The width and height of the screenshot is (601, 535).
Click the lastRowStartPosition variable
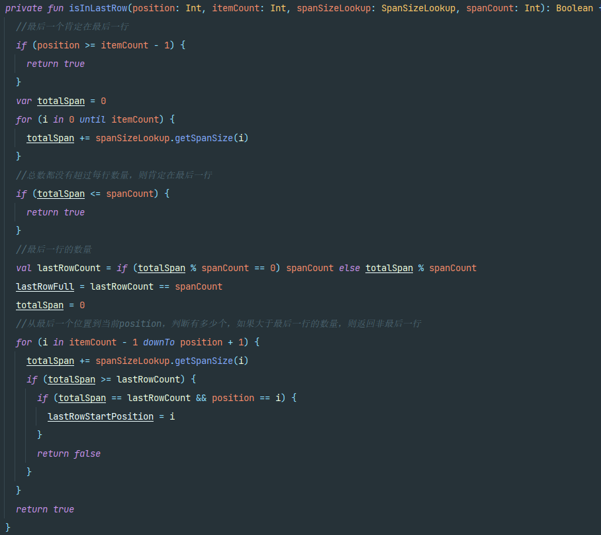tap(101, 416)
